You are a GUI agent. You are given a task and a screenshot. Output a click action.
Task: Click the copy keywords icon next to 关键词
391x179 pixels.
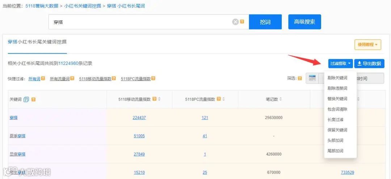26,99
